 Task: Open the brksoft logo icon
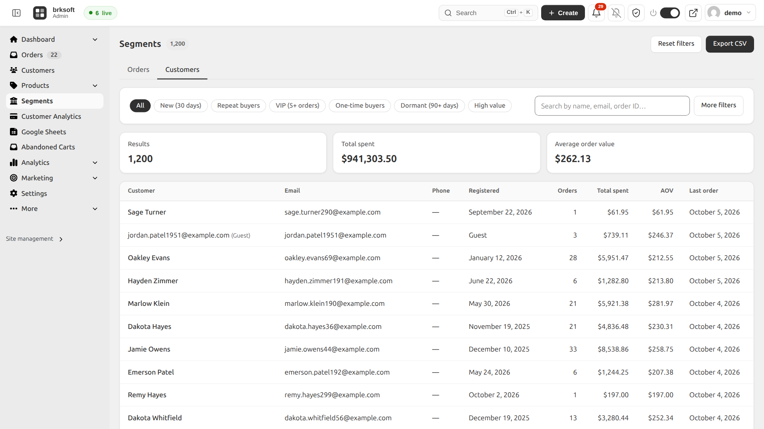[40, 13]
